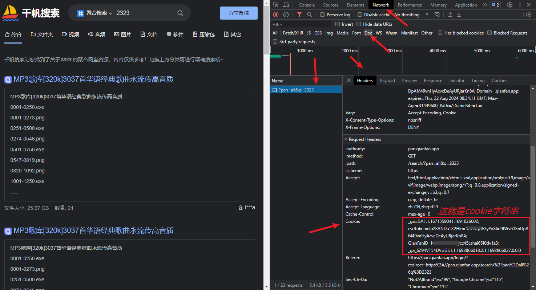This screenshot has width=536, height=290.
Task: Open the second MP3歌库 result link
Action: [x=93, y=230]
